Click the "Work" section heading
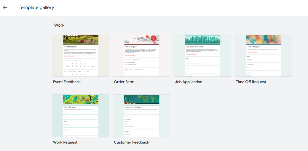This screenshot has height=151, width=308. (59, 25)
